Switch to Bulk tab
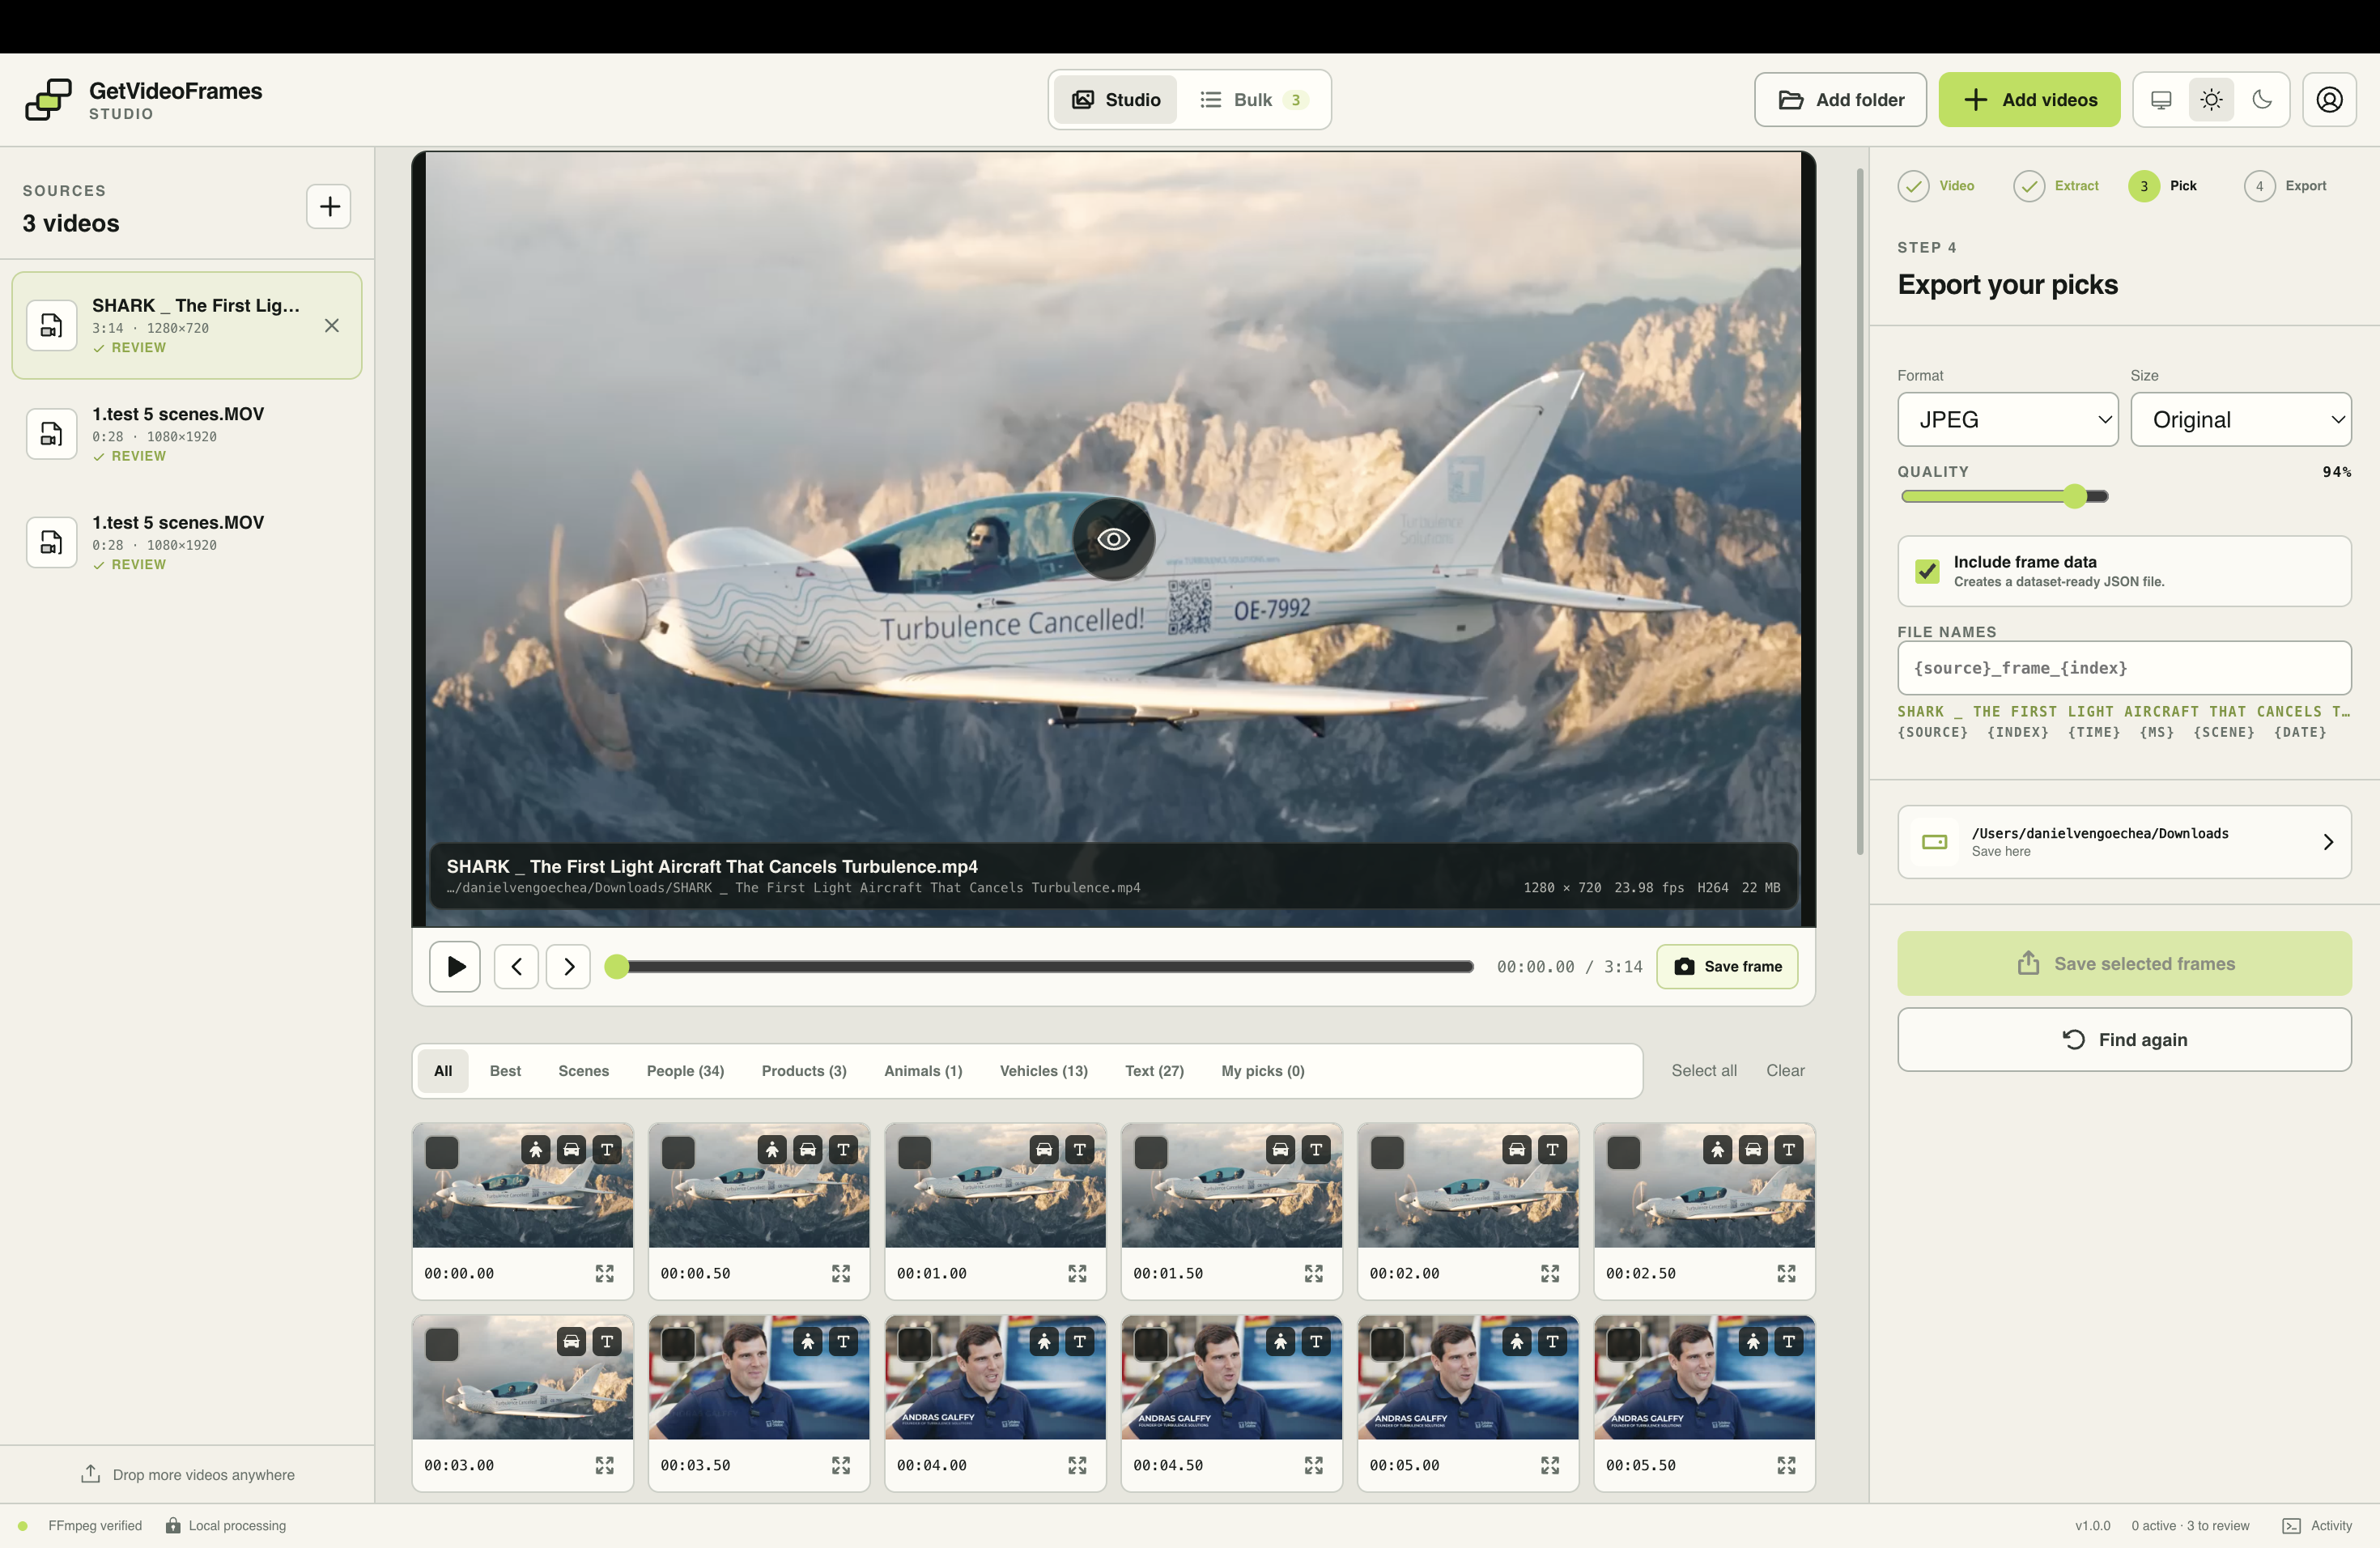This screenshot has height=1548, width=2380. click(1254, 100)
